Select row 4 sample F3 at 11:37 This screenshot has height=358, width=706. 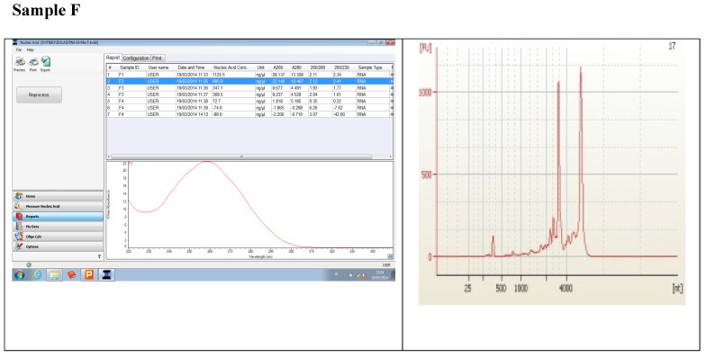click(249, 94)
